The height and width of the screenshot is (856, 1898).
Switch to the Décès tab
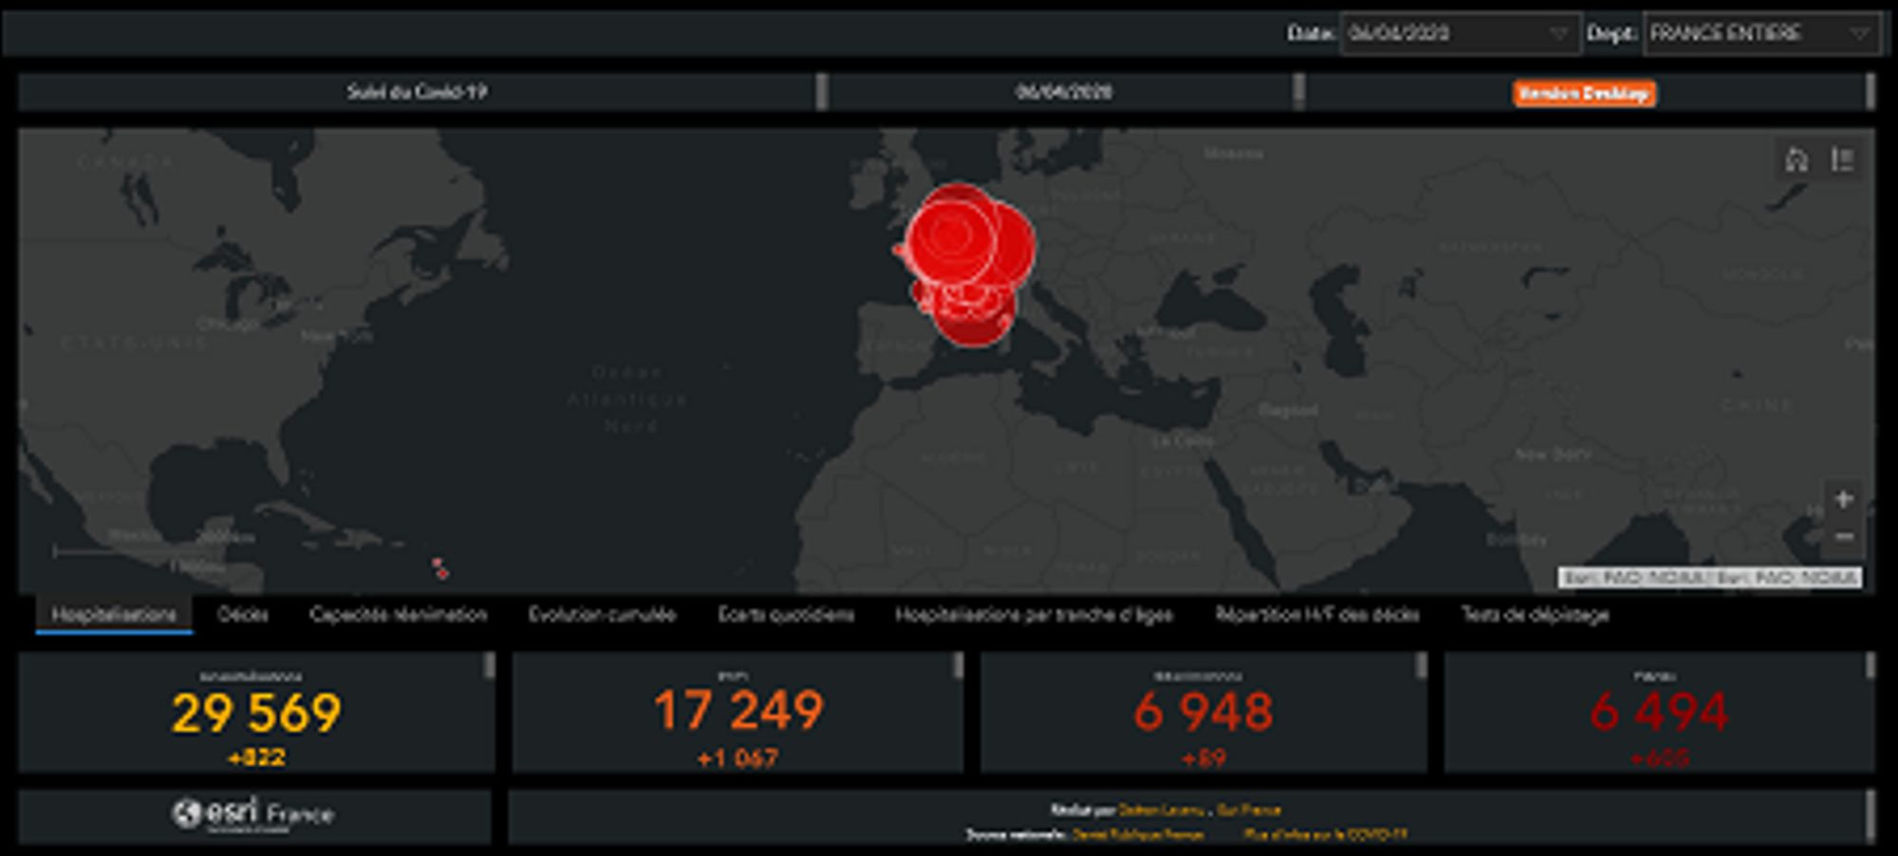coord(242,615)
